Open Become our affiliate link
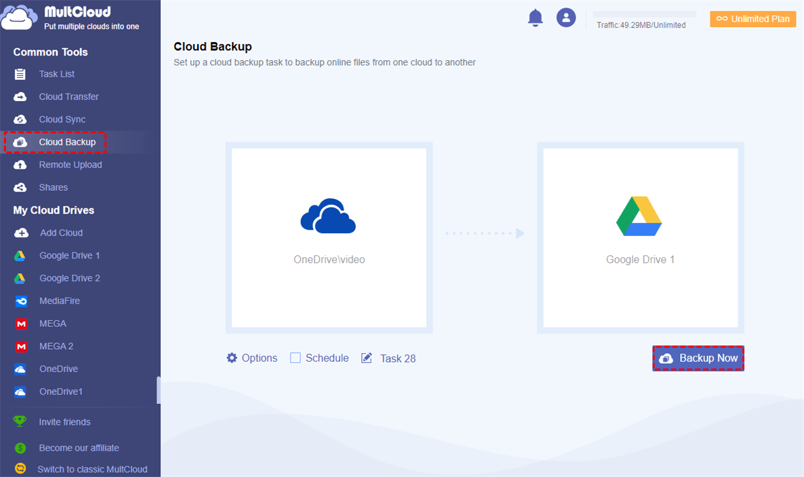This screenshot has height=477, width=804. coord(79,448)
